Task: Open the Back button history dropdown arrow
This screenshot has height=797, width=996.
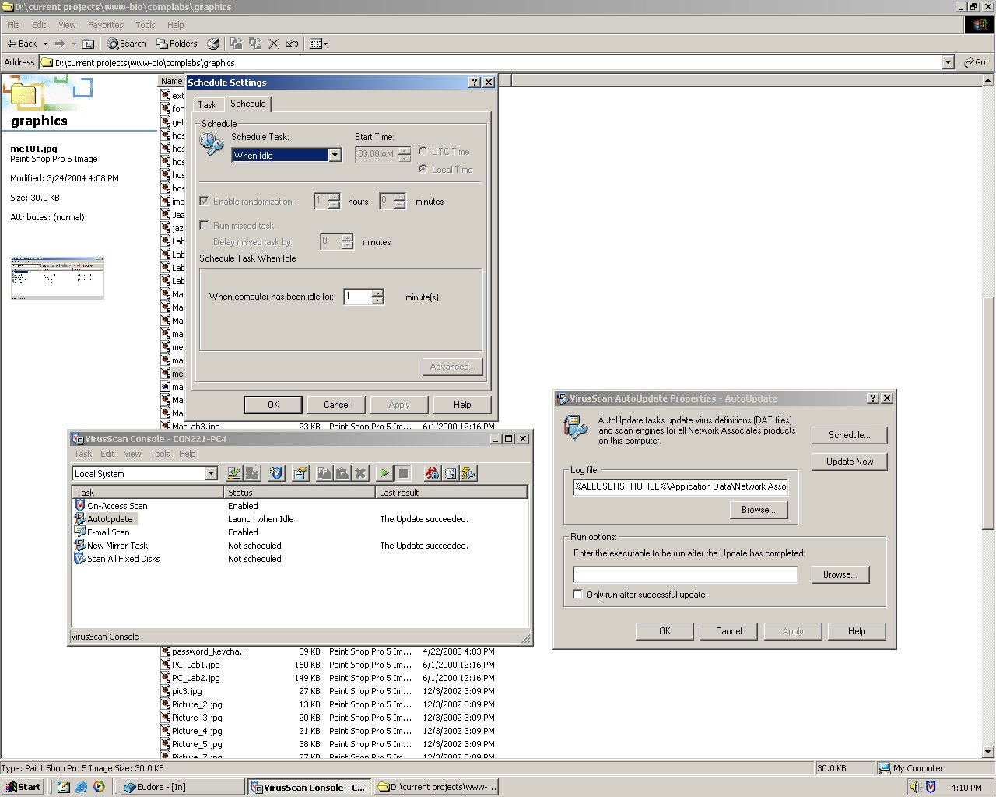Action: click(x=45, y=44)
